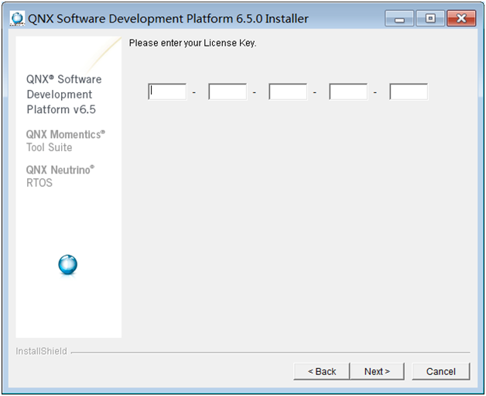This screenshot has width=486, height=396.
Task: Click the second license key segment field
Action: pyautogui.click(x=228, y=91)
